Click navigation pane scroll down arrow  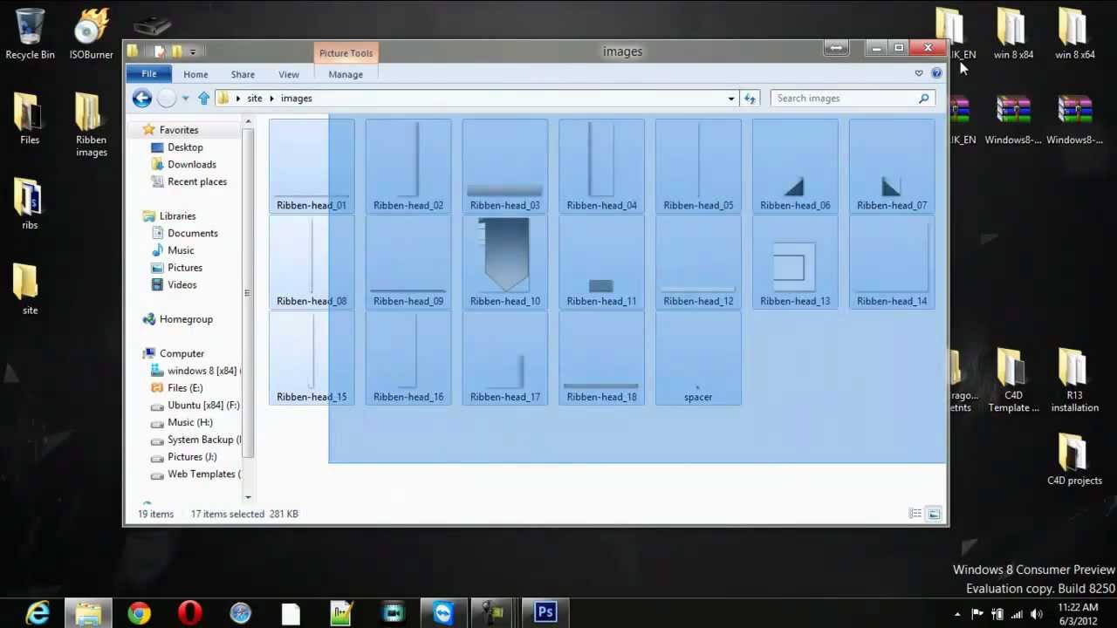pyautogui.click(x=249, y=496)
